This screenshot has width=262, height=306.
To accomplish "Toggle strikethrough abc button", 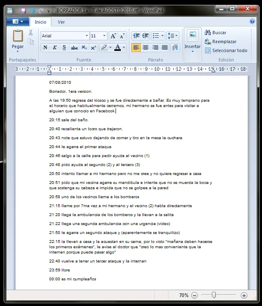I will point(74,48).
